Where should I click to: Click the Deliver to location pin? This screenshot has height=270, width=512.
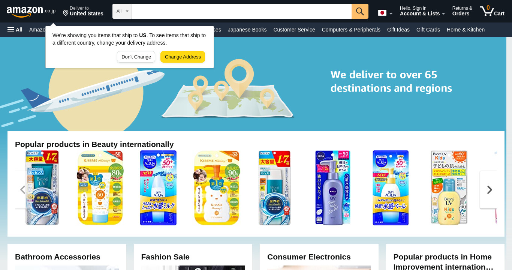coord(66,13)
